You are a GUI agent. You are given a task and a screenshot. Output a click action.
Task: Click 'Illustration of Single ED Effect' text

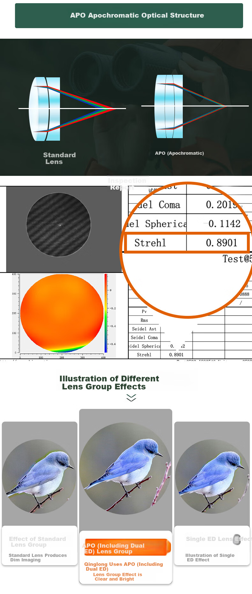(210, 558)
